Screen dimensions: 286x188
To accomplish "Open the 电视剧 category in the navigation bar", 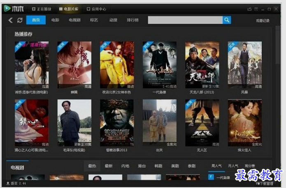I will [74, 20].
